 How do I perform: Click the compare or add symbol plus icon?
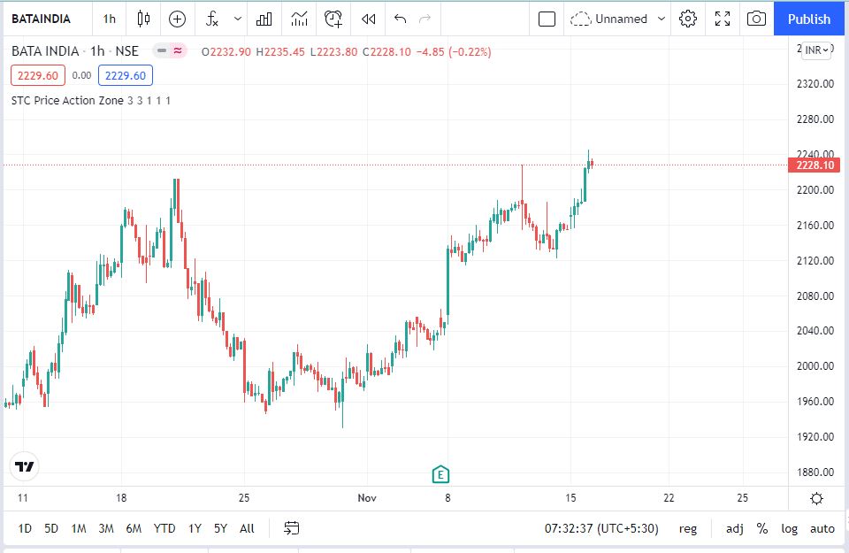[x=178, y=19]
